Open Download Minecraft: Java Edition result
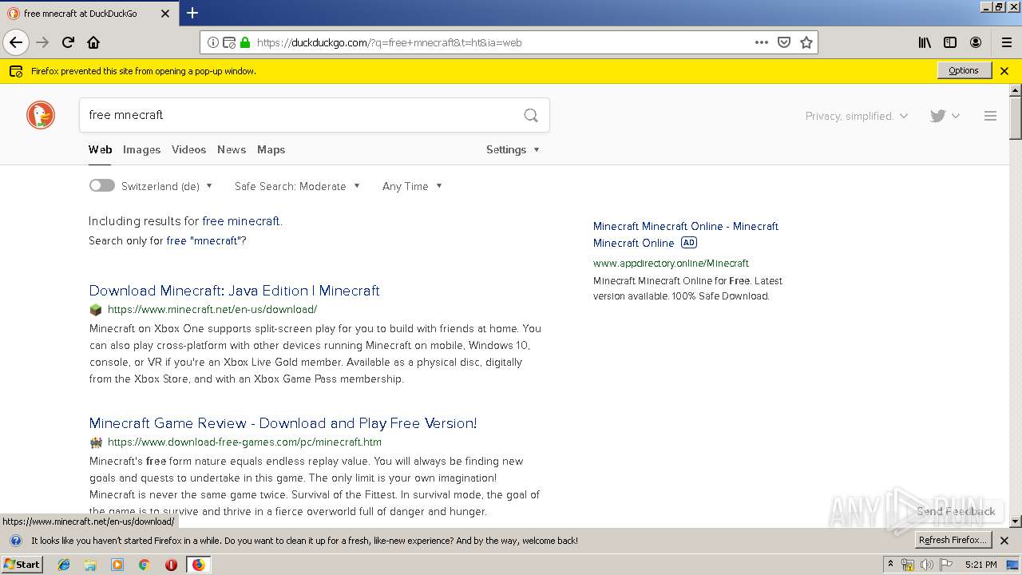 (x=234, y=291)
